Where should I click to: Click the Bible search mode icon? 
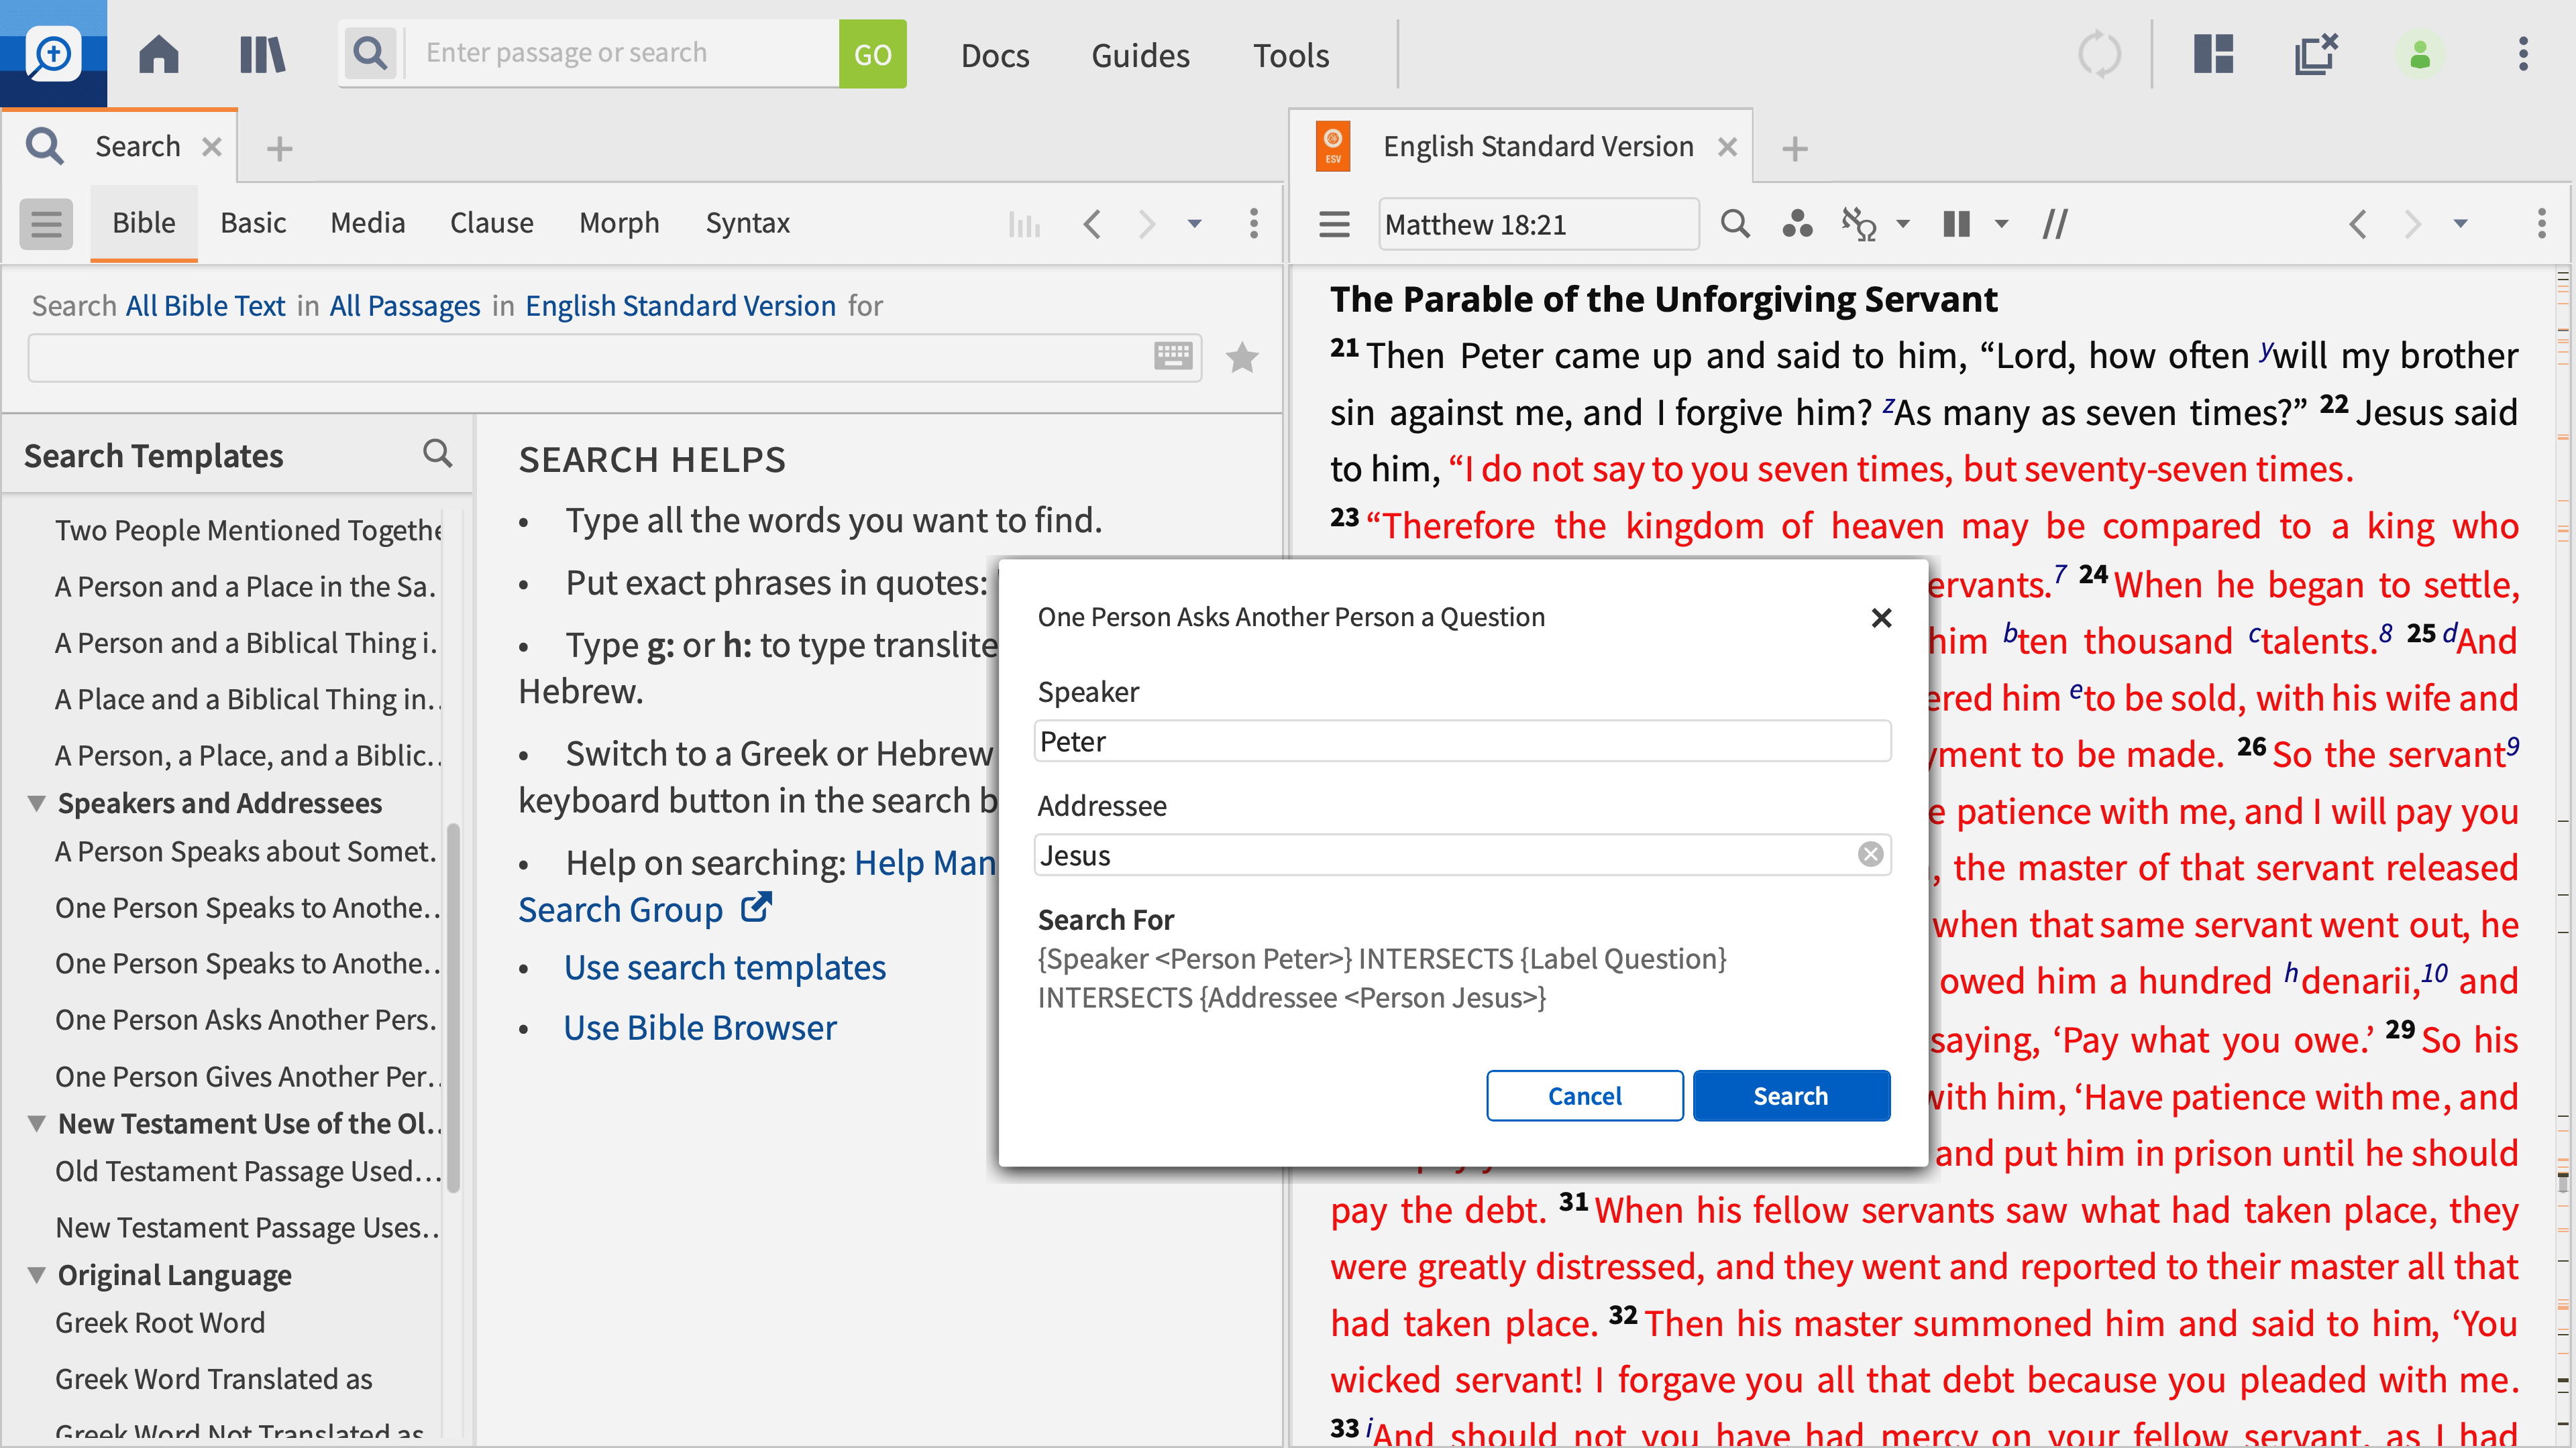[144, 223]
